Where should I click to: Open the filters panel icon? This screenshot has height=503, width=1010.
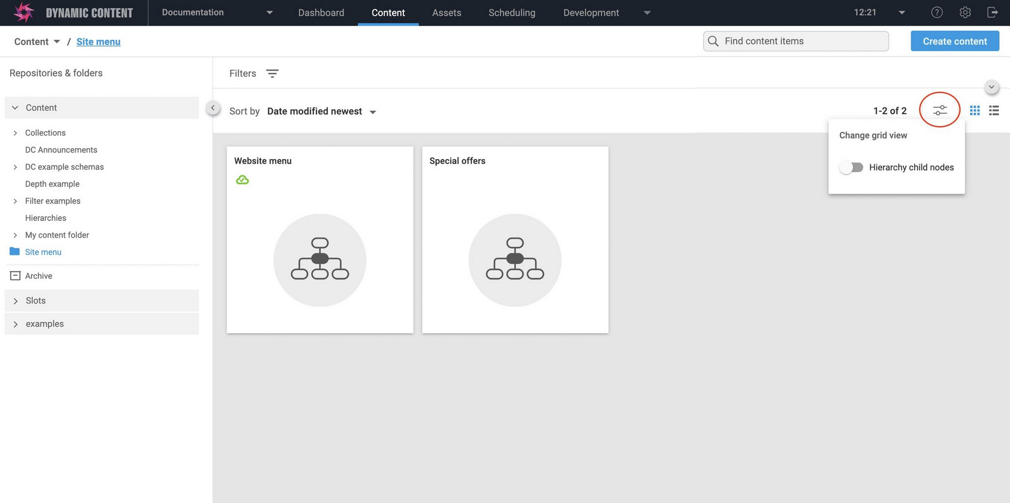(272, 73)
